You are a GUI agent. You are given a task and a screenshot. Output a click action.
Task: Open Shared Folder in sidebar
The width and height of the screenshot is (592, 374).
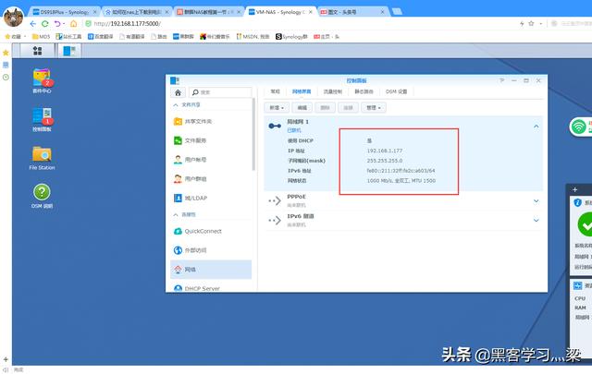(x=211, y=121)
